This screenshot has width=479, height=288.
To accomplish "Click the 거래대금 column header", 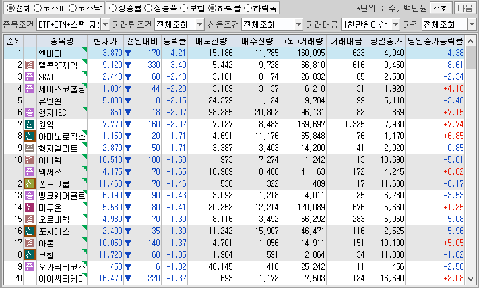I will (346, 41).
